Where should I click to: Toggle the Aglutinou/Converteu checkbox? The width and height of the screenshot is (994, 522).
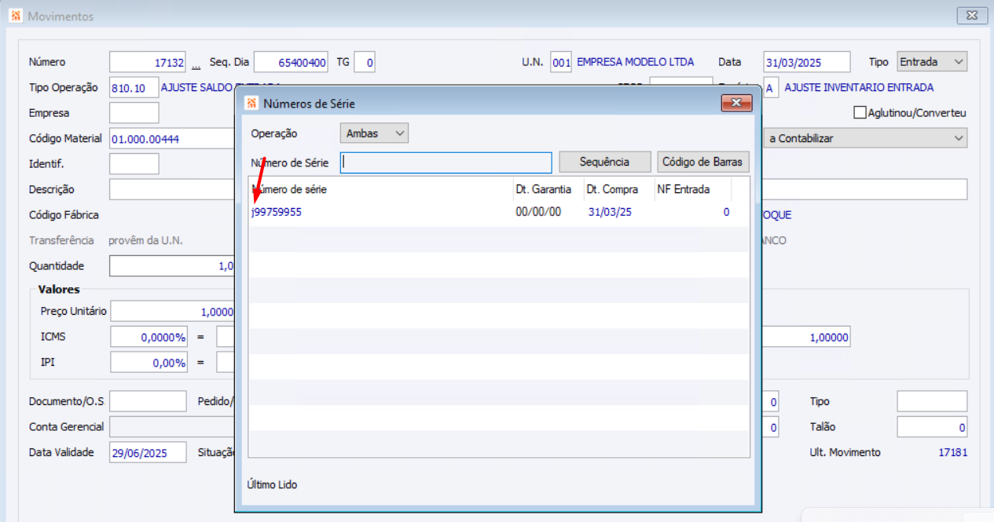[860, 113]
